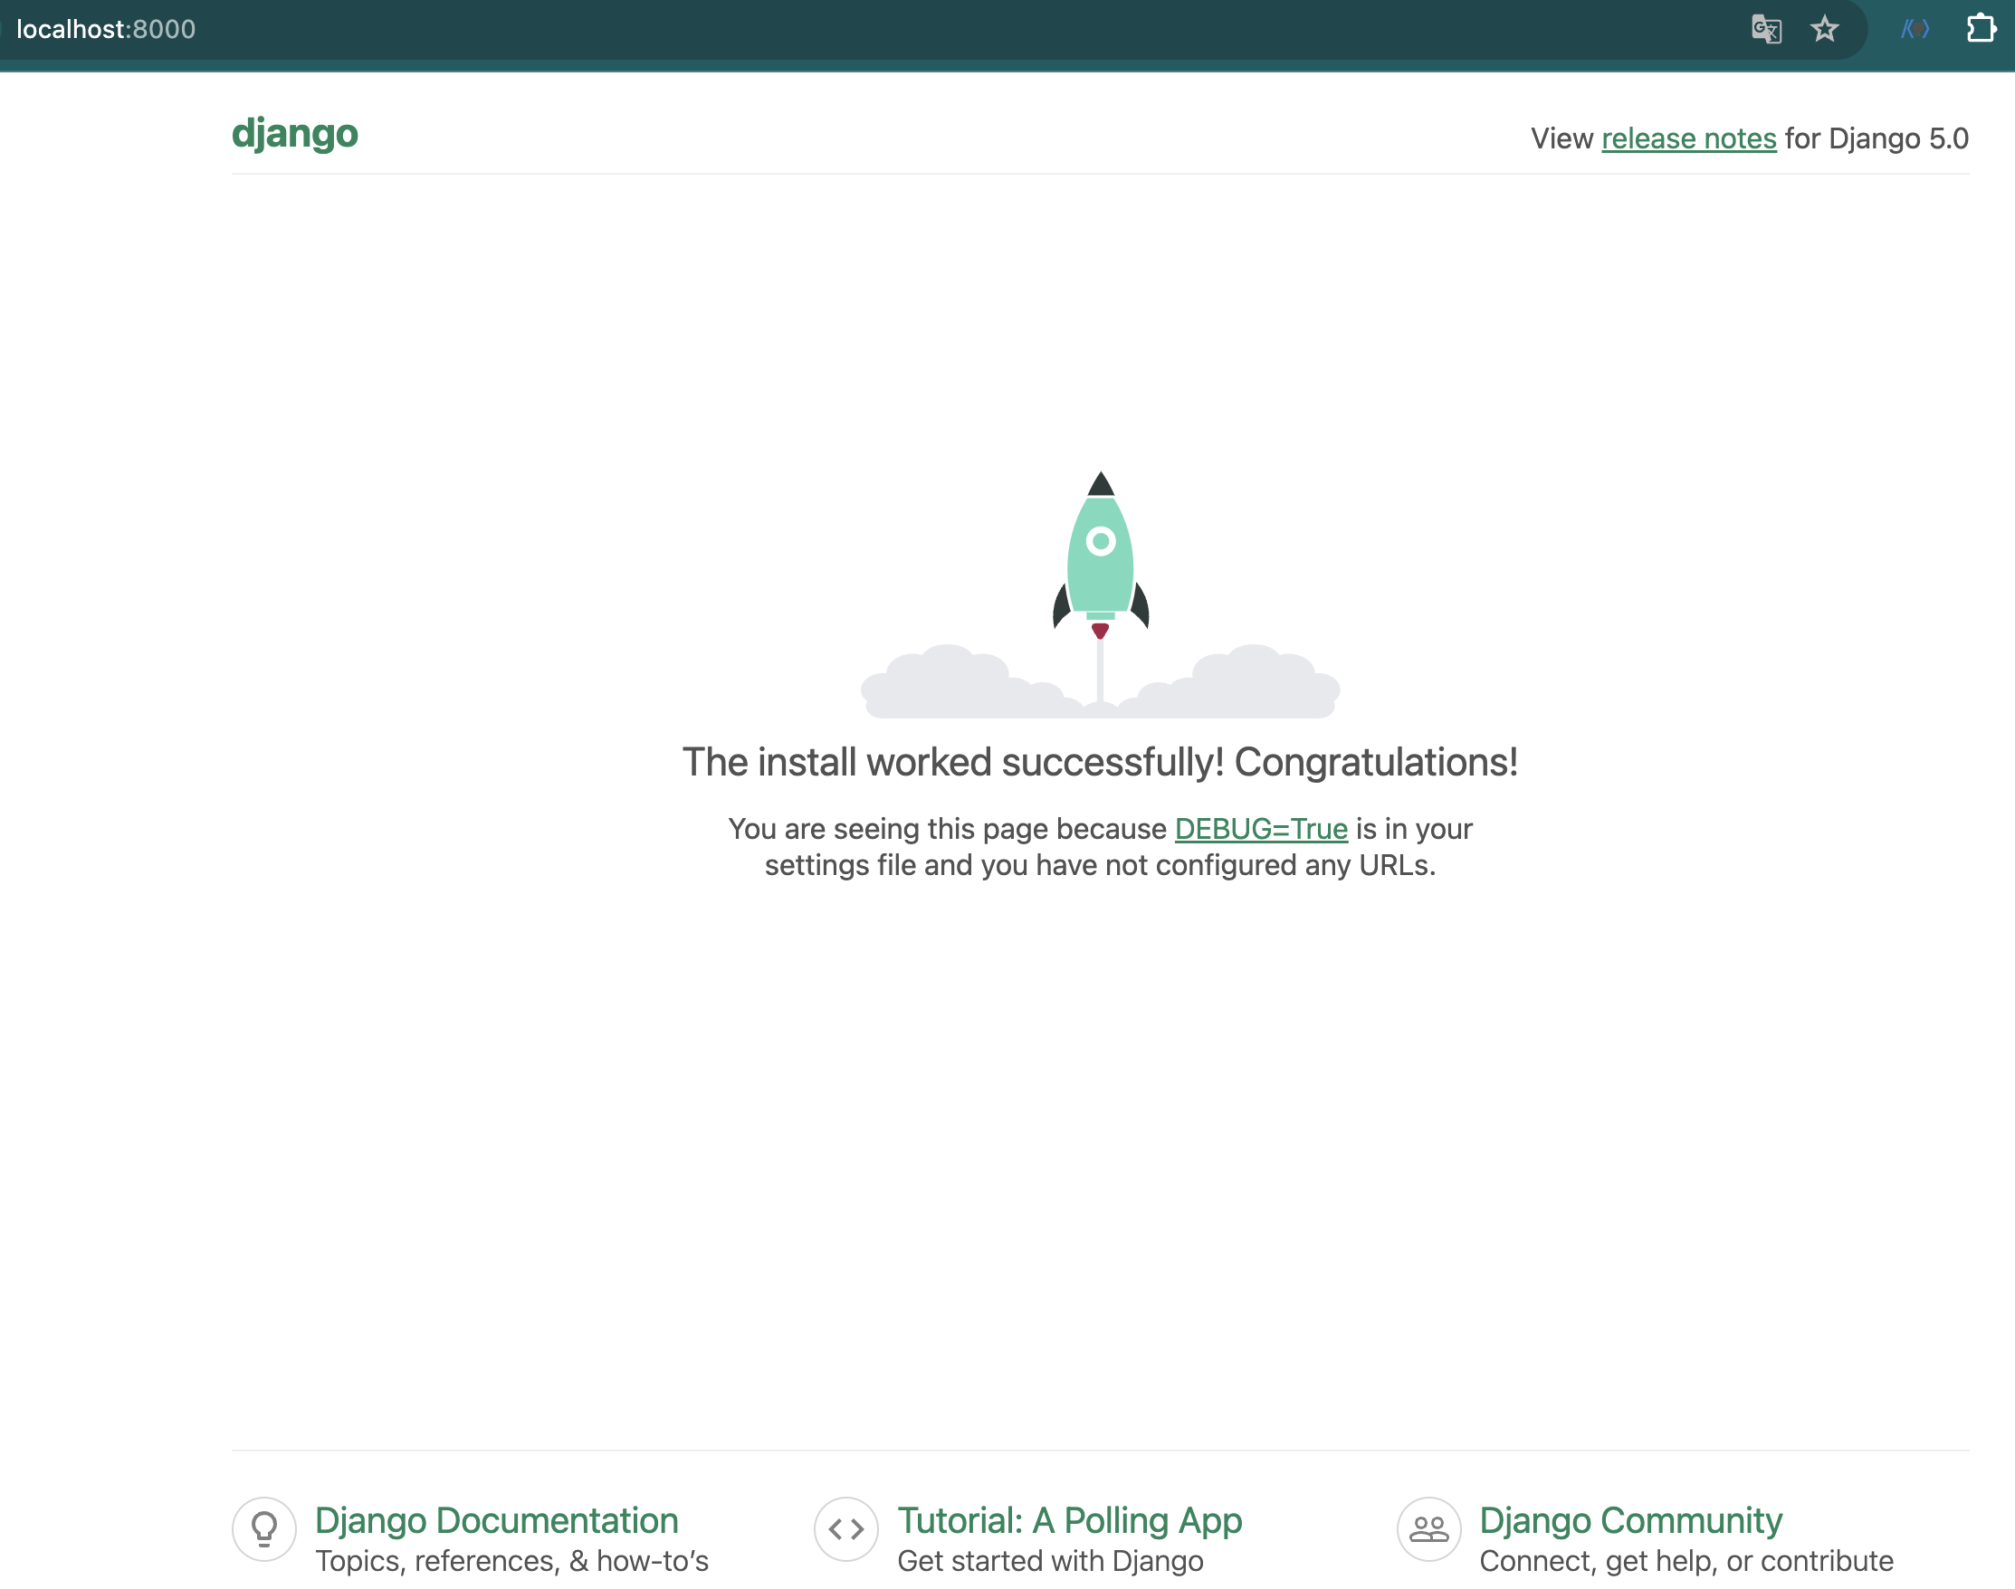The image size is (2015, 1589).
Task: Click the lightbulb icon beside Django Documentation
Action: pos(264,1528)
